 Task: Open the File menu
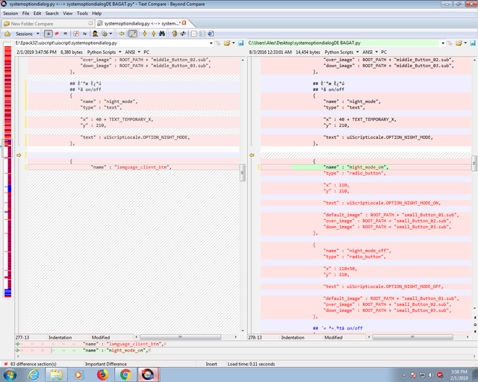point(25,13)
